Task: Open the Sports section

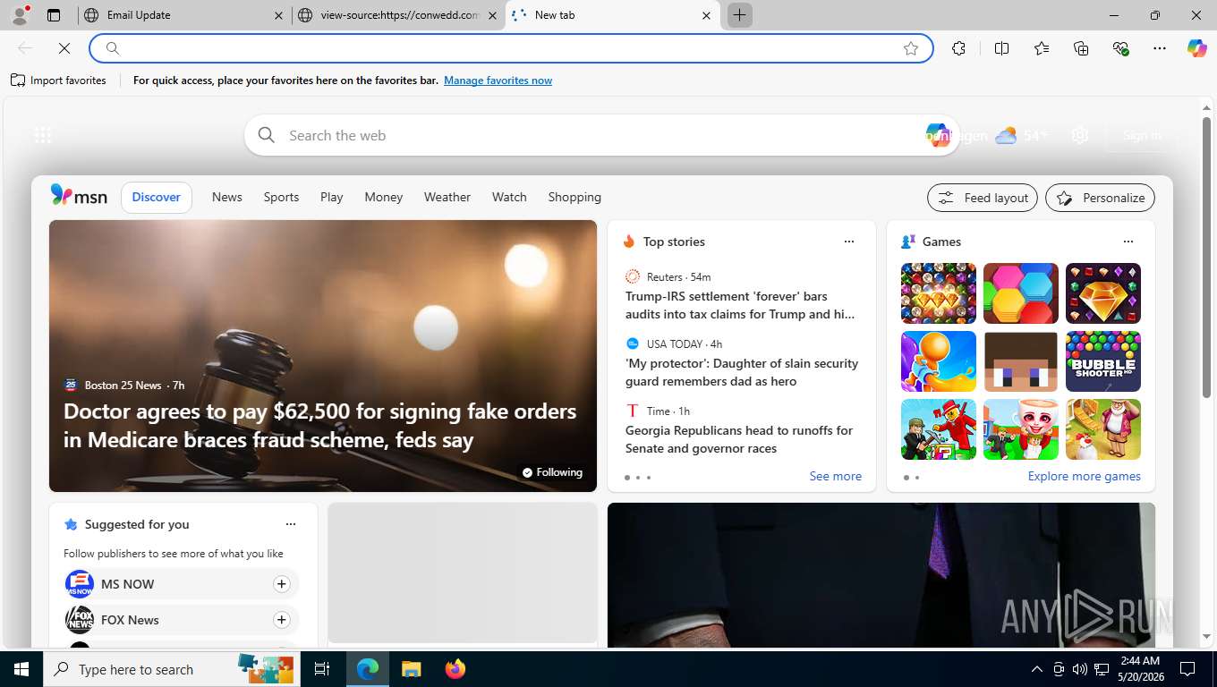Action: [281, 197]
